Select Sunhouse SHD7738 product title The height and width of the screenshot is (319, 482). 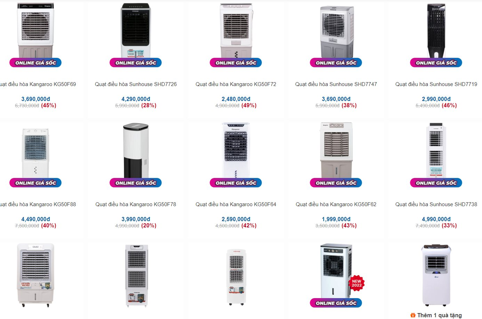coord(436,204)
